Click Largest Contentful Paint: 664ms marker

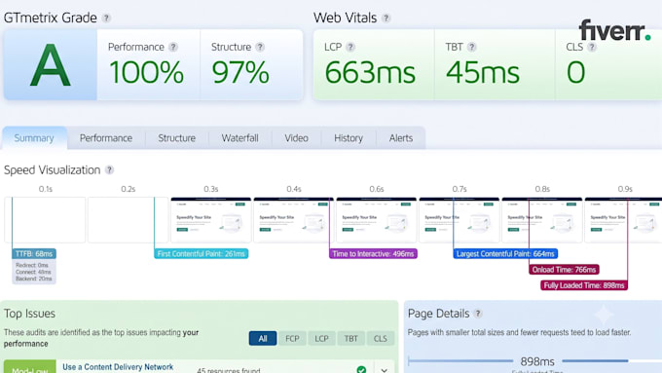point(505,254)
